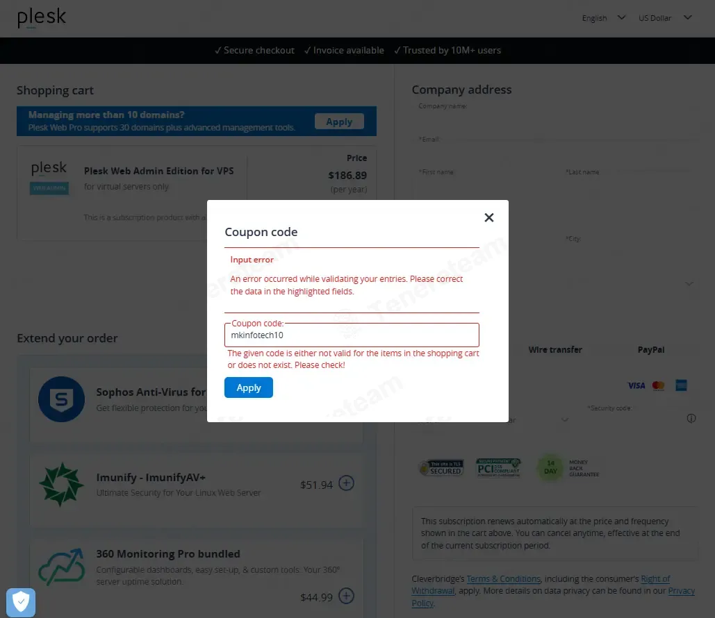
Task: Click the Input error heading
Action: 252,259
